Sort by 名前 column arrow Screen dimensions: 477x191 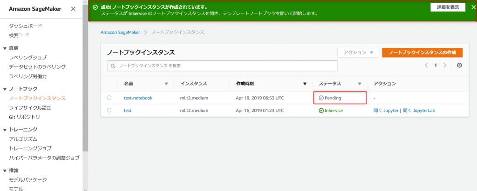point(166,84)
